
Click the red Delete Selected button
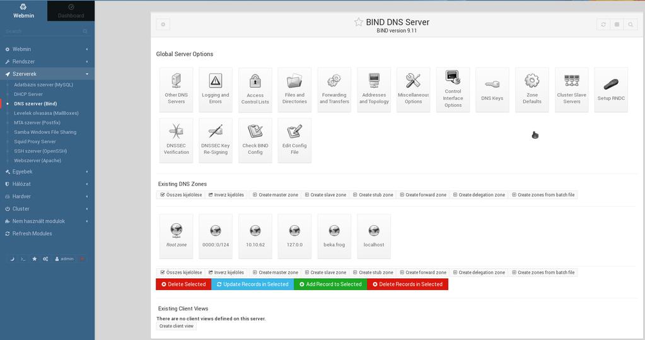(x=183, y=284)
